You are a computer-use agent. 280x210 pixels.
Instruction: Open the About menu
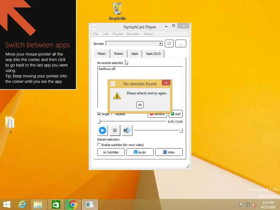pos(148,34)
